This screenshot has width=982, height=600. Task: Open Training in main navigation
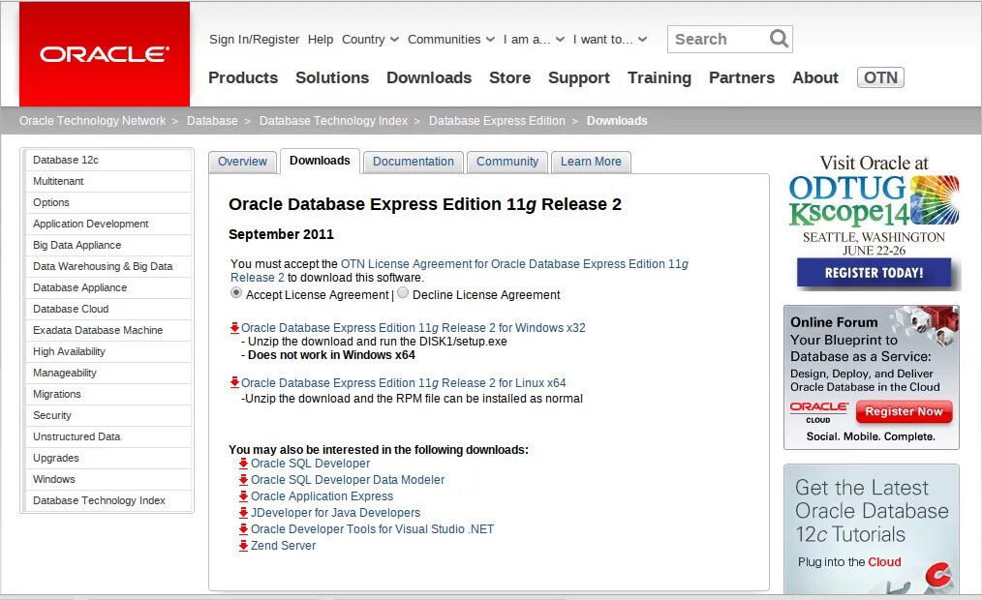(x=660, y=77)
